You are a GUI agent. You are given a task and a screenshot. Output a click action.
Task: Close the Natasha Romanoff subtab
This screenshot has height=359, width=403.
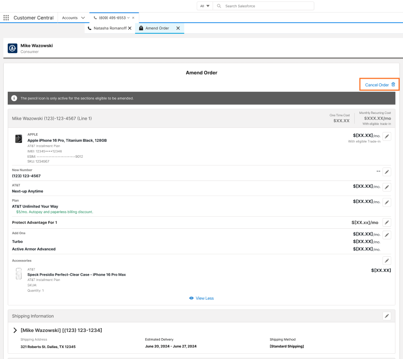(130, 28)
